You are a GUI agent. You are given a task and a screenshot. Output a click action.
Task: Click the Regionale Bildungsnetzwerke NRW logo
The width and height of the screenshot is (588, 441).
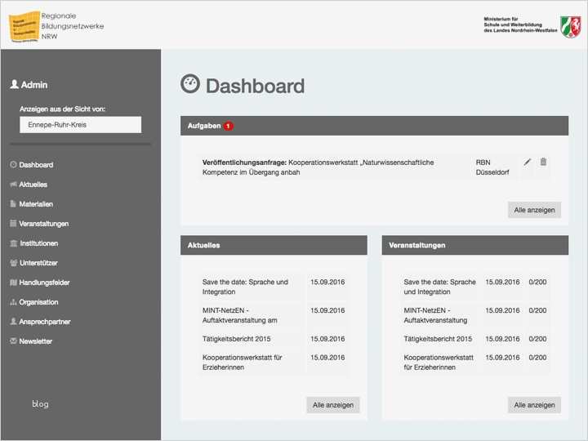point(56,26)
